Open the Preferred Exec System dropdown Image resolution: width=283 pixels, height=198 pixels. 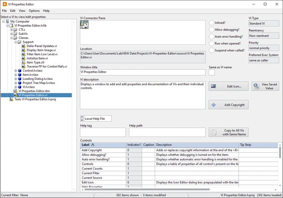(x=264, y=60)
